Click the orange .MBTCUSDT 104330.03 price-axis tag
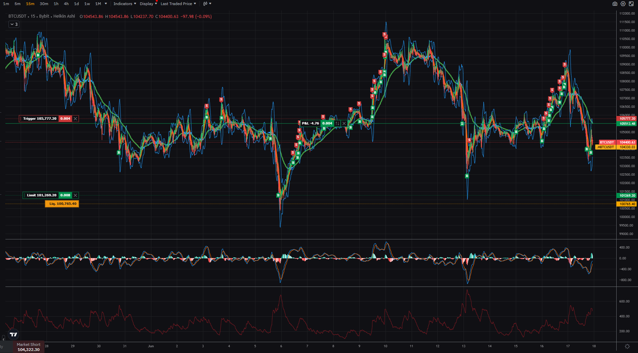638x353 pixels. [x=616, y=147]
